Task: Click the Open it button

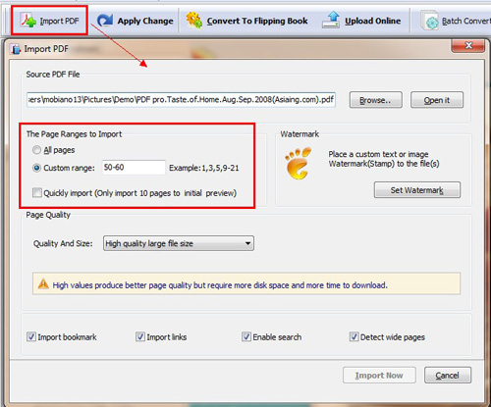Action: click(x=437, y=100)
